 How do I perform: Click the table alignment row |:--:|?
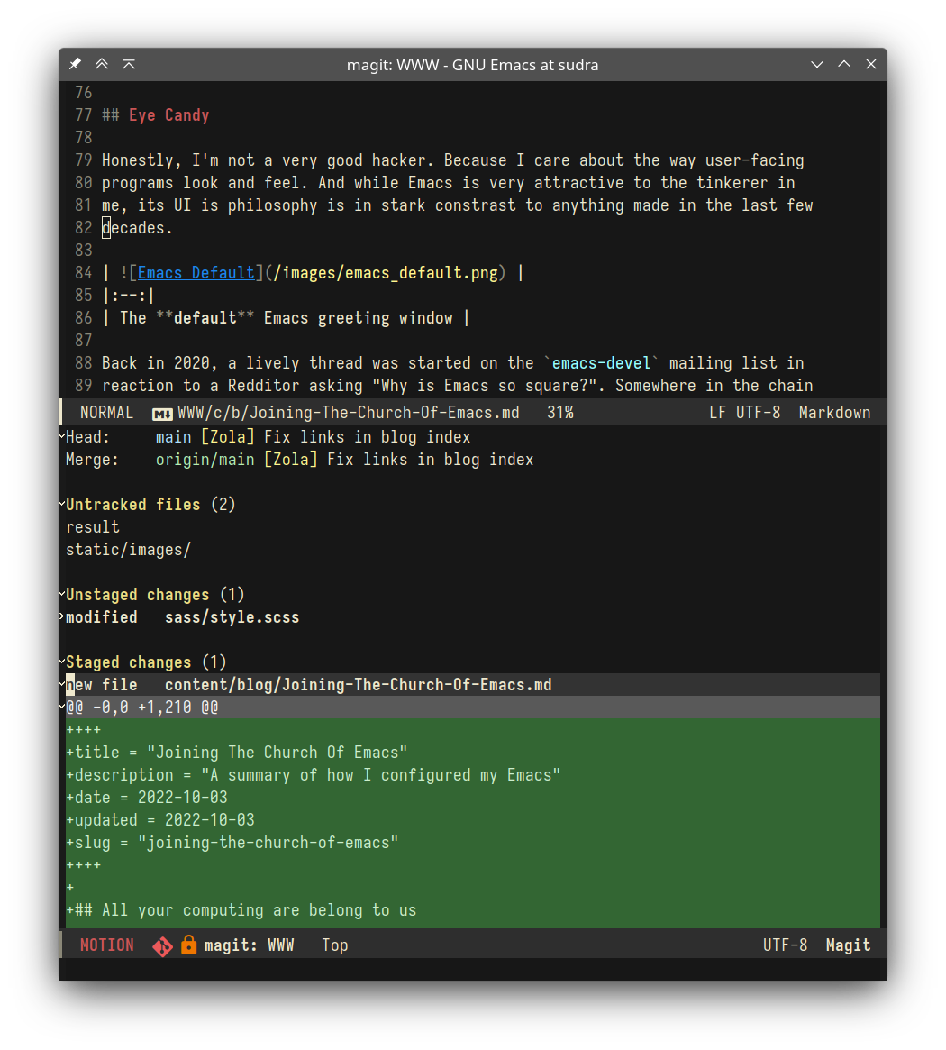129,296
